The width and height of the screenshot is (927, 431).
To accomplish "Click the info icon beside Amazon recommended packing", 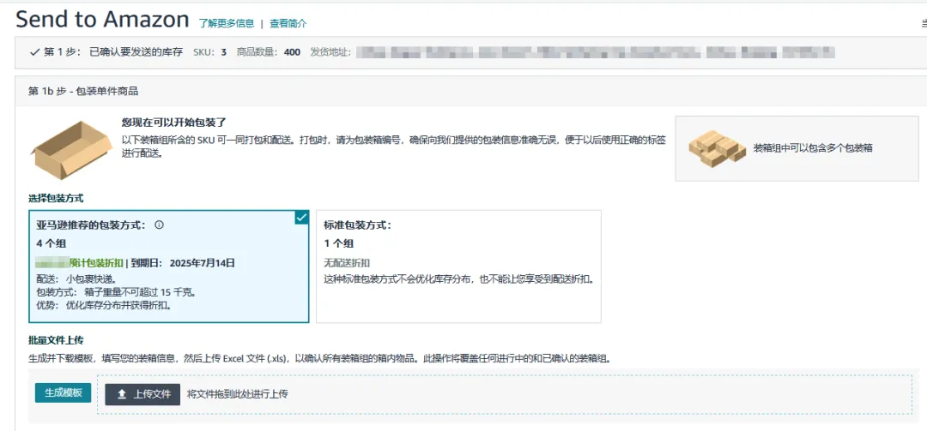I will [x=159, y=225].
